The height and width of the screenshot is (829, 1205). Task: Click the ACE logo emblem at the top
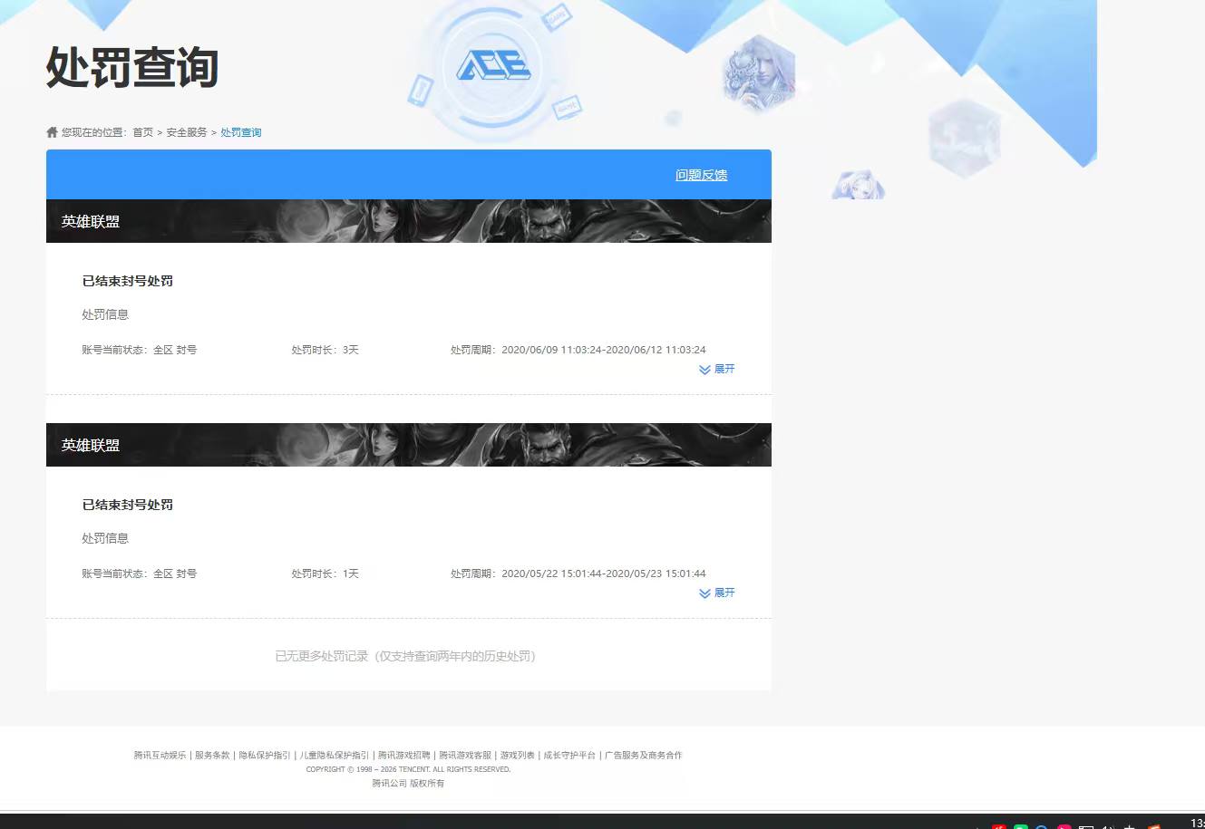[493, 66]
